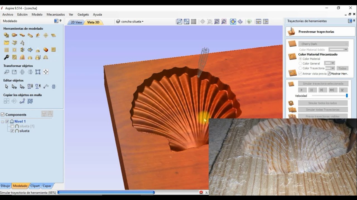357x200 pixels.
Task: Uncheck the silueta component checkbox
Action: pos(12,131)
